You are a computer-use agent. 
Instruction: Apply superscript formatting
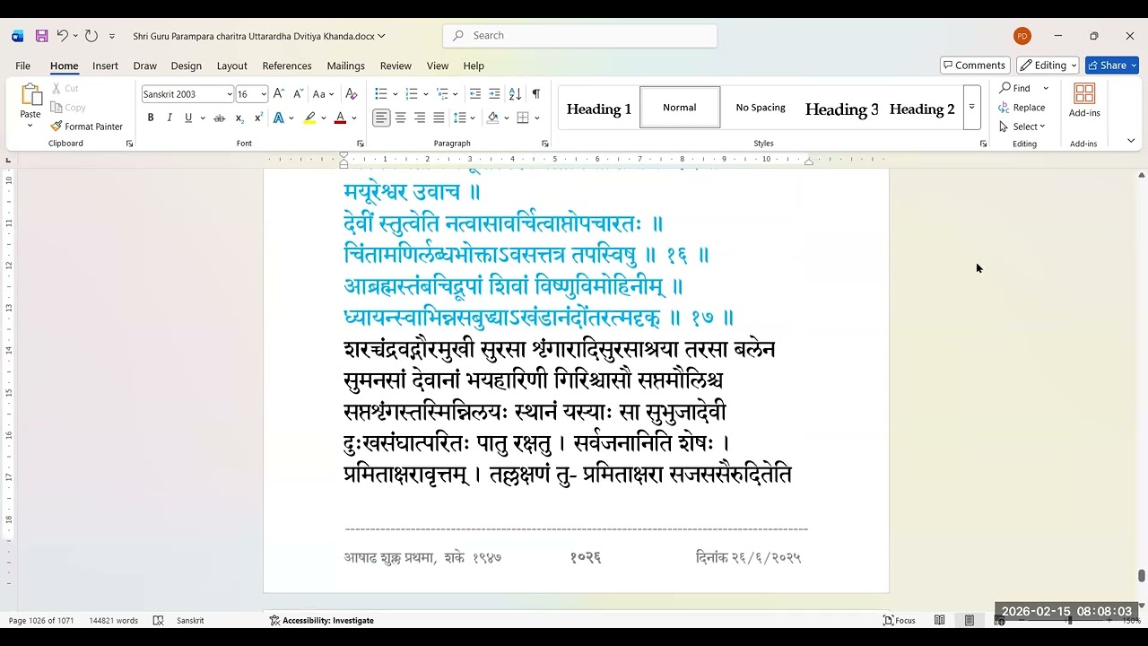(x=258, y=118)
